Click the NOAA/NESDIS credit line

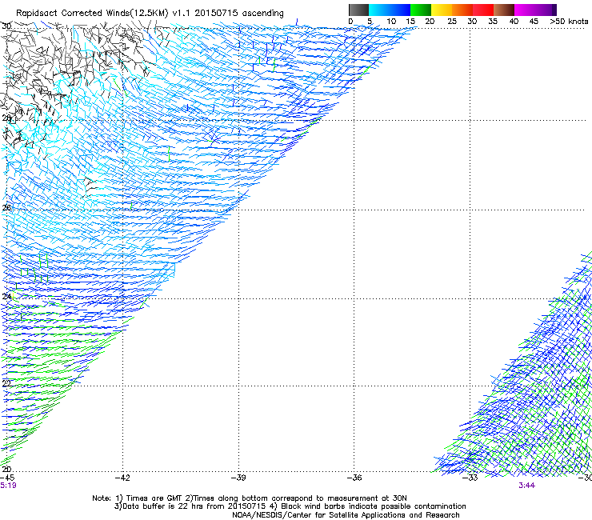point(346,515)
